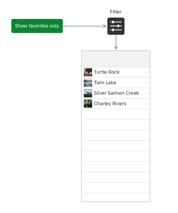The image size is (178, 213).
Task: Click the Charley Rivers aurora thumbnail
Action: (88, 104)
